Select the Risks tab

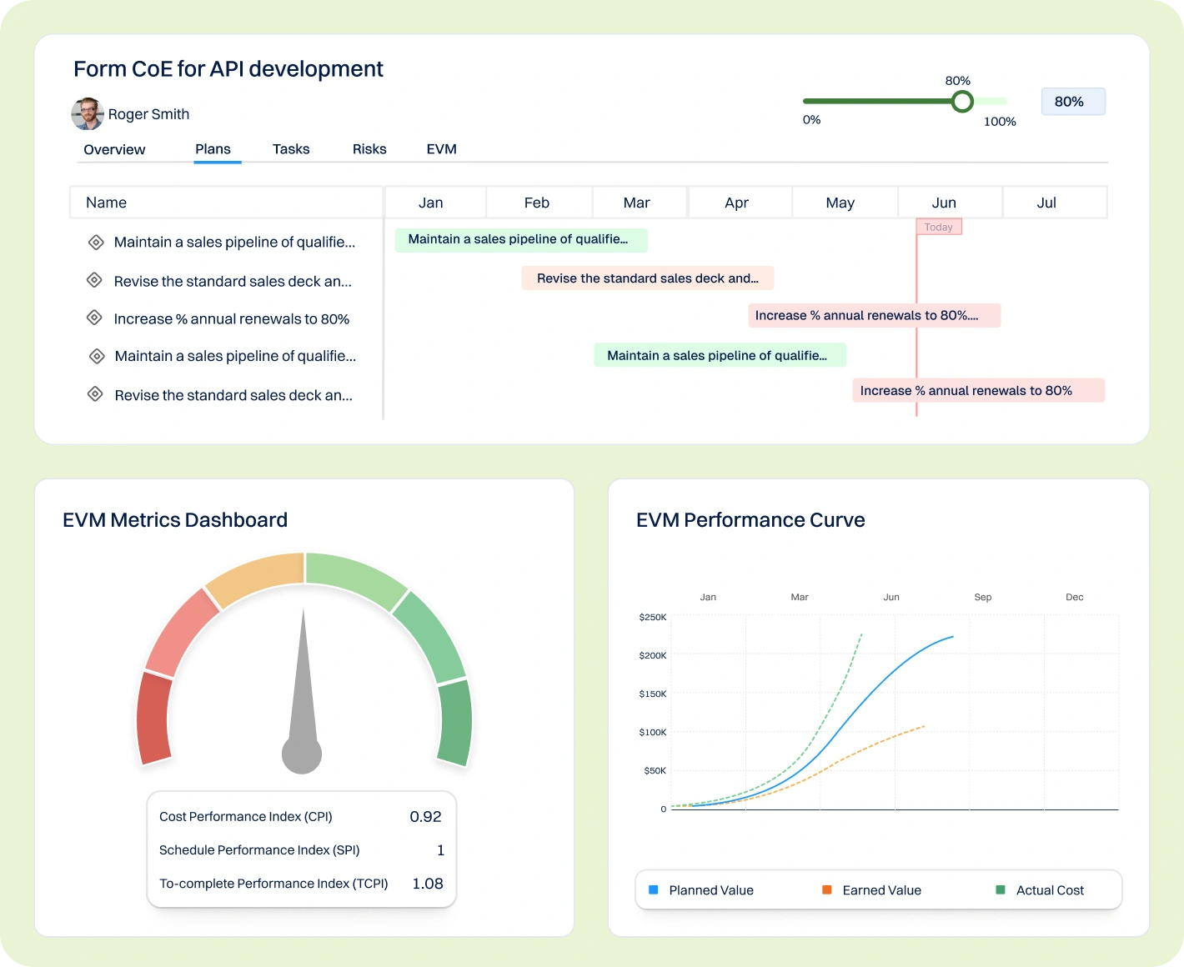369,148
